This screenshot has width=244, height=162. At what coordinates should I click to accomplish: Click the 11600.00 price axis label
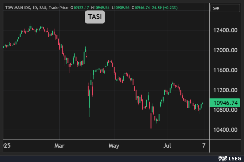click(x=226, y=70)
